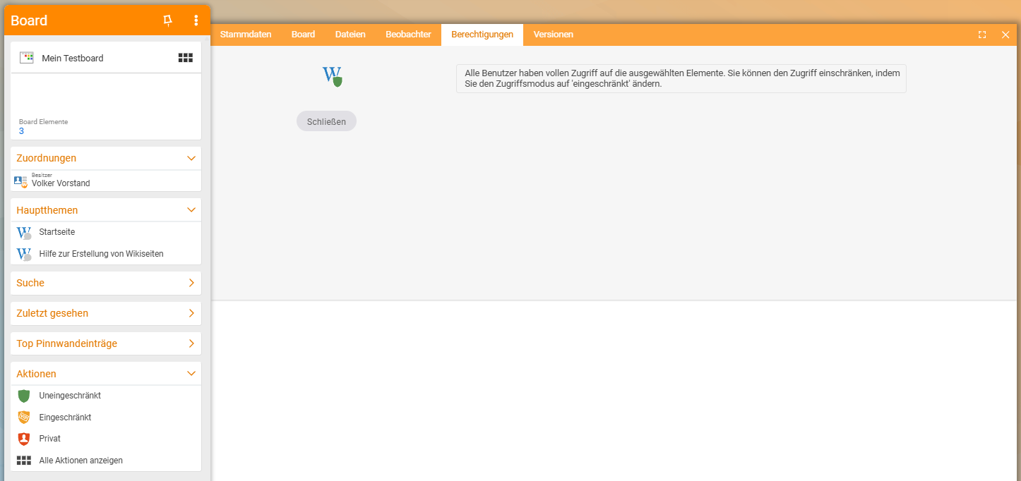This screenshot has width=1021, height=481.
Task: Expand the Suche section
Action: click(x=191, y=283)
